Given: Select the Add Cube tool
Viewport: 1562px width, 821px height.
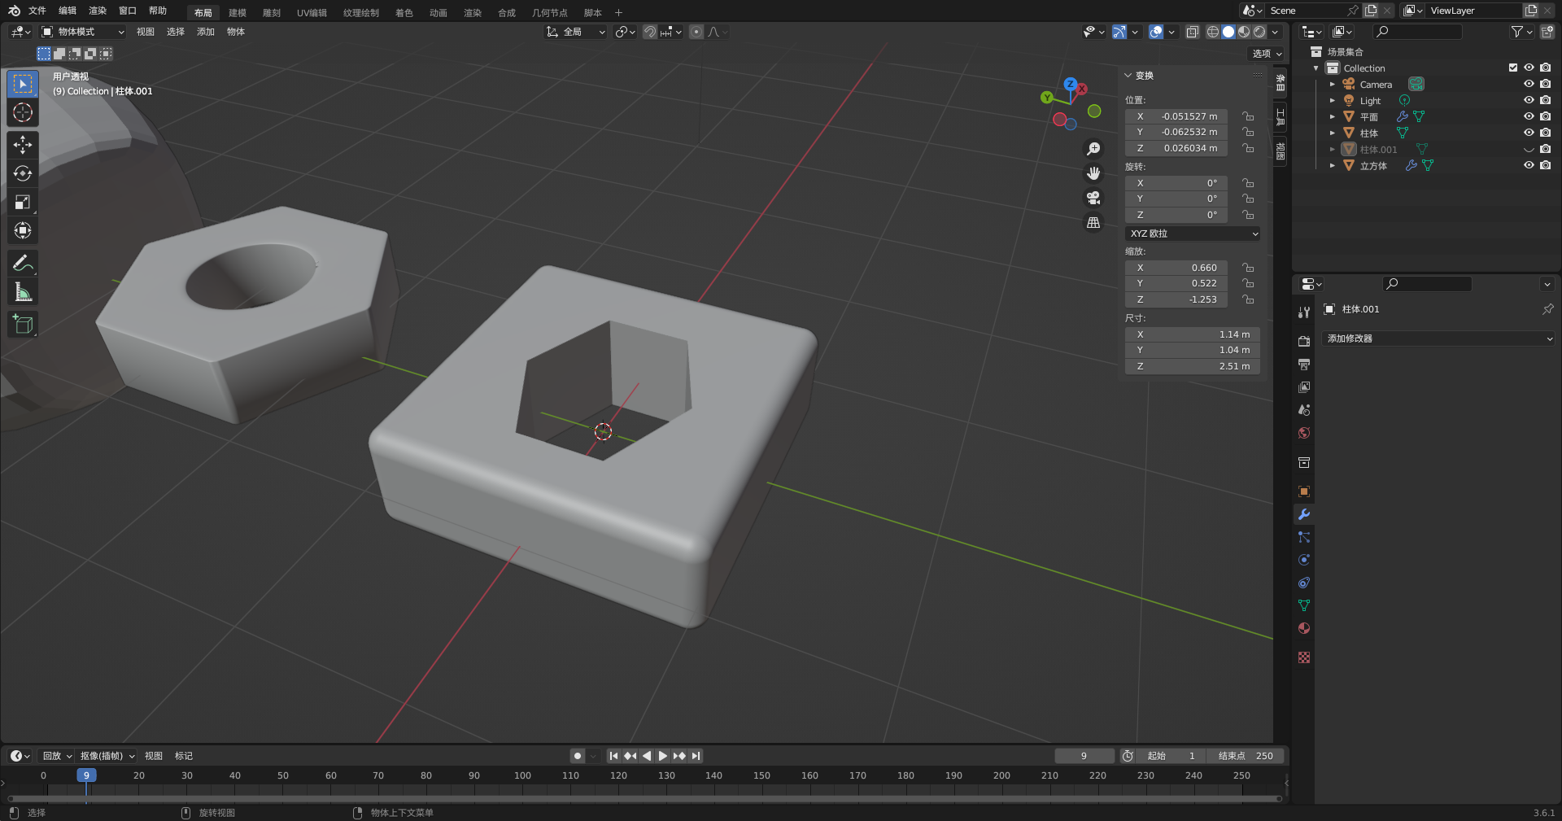Looking at the screenshot, I should click(23, 324).
